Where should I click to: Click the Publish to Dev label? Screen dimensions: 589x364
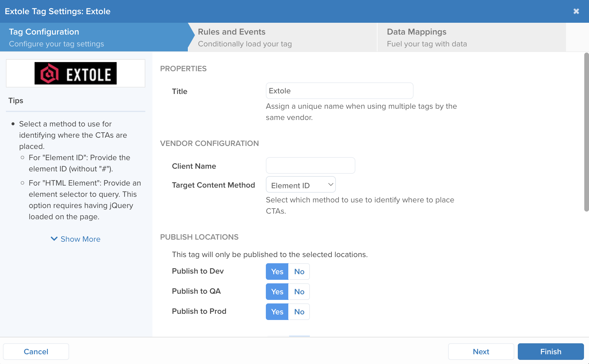coord(198,271)
